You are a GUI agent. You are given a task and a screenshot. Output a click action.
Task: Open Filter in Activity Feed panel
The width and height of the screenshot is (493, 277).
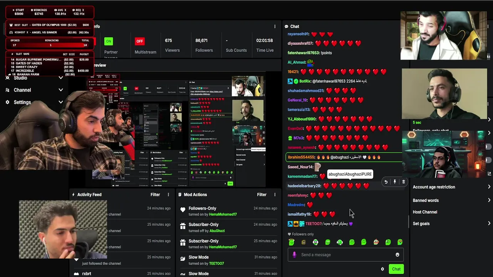(155, 195)
